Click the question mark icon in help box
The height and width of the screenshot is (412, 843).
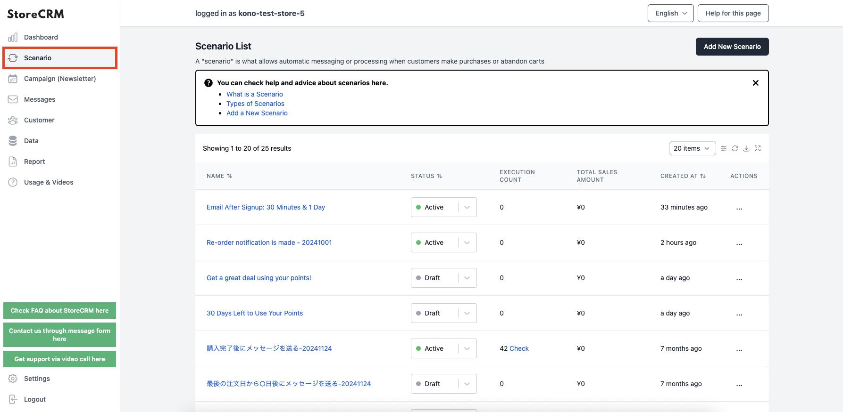pos(209,83)
